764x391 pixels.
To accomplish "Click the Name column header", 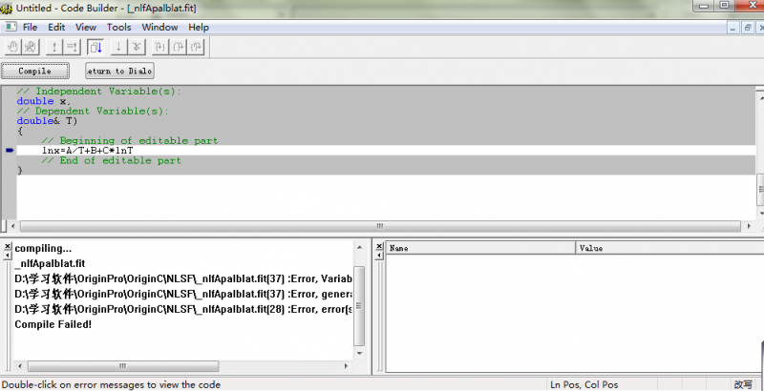I will 480,248.
